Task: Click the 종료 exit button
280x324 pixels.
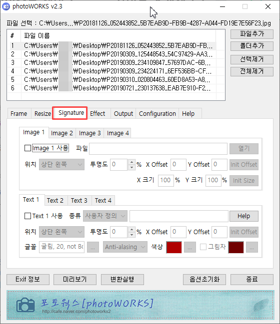Action: pos(252,280)
